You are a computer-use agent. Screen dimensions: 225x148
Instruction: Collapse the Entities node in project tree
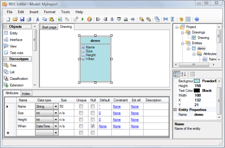tap(183, 43)
